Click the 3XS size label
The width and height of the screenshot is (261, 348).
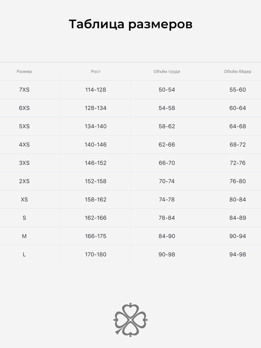(24, 163)
